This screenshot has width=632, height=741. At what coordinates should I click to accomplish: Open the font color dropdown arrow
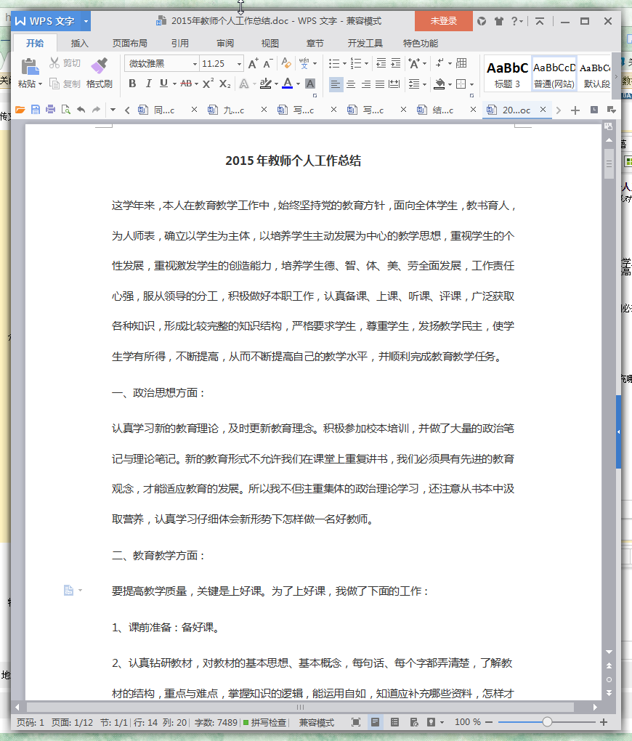pos(298,84)
